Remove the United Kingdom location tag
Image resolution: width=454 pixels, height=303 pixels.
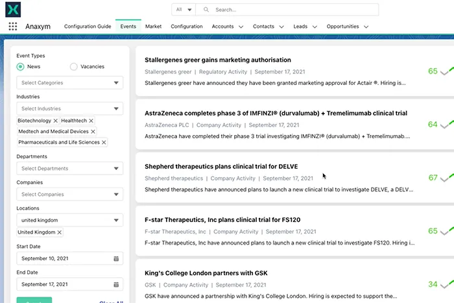[x=60, y=232]
